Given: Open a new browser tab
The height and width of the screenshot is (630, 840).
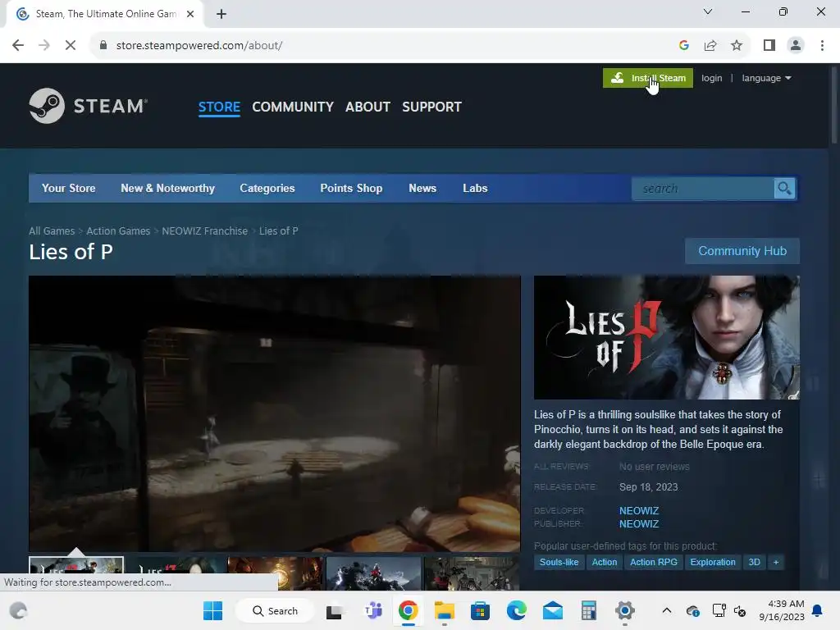Looking at the screenshot, I should tap(221, 14).
